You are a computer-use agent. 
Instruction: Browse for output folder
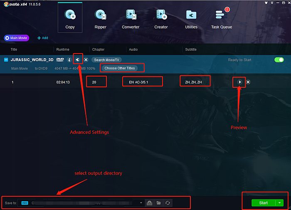[x=158, y=203]
